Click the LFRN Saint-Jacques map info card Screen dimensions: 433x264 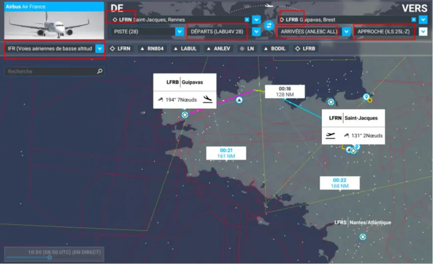pyautogui.click(x=353, y=127)
